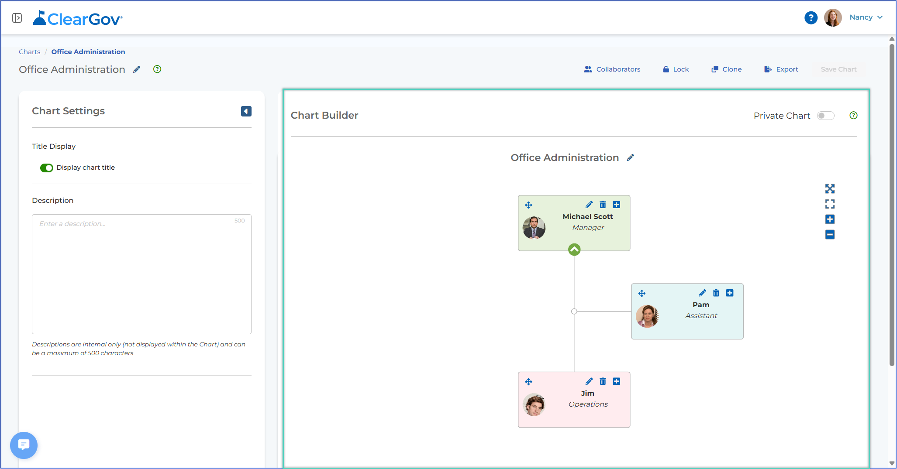Open the Nancy user menu dropdown
This screenshot has height=469, width=897.
pyautogui.click(x=866, y=17)
